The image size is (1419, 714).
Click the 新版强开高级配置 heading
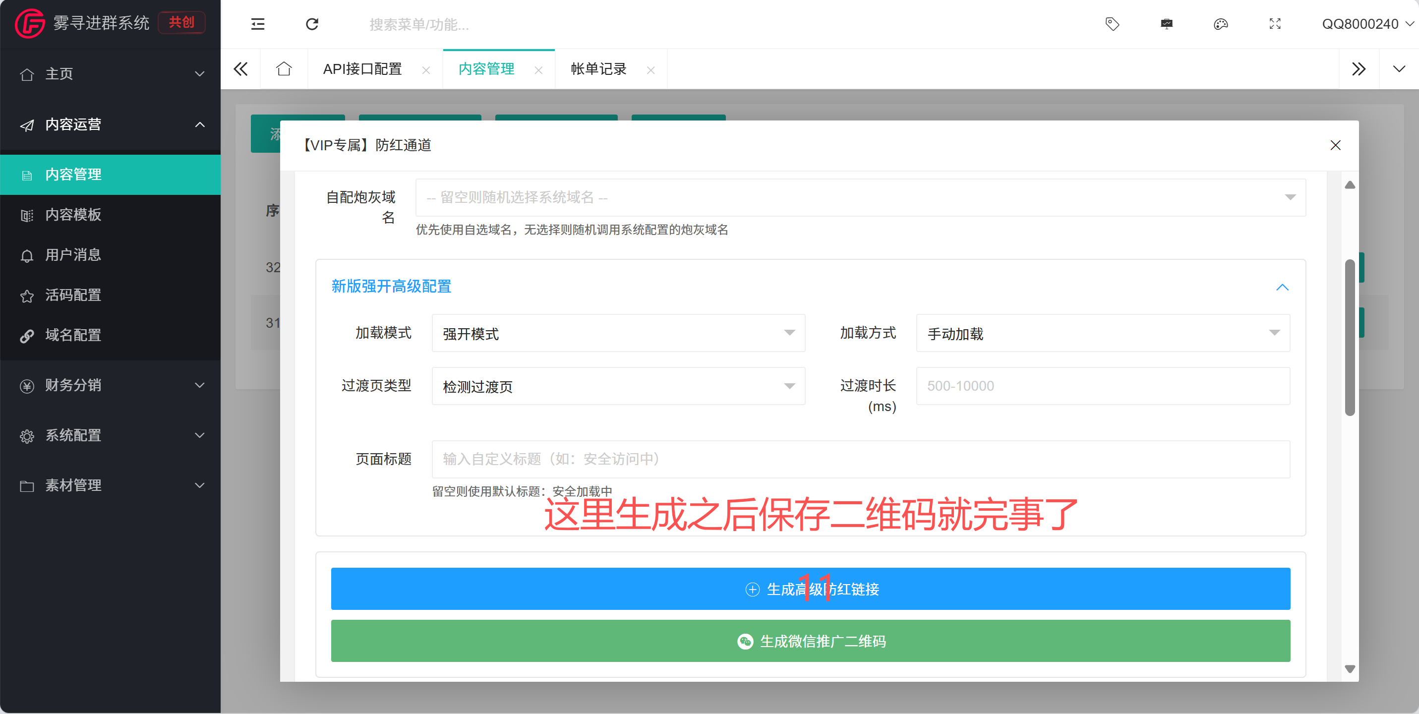[391, 287]
